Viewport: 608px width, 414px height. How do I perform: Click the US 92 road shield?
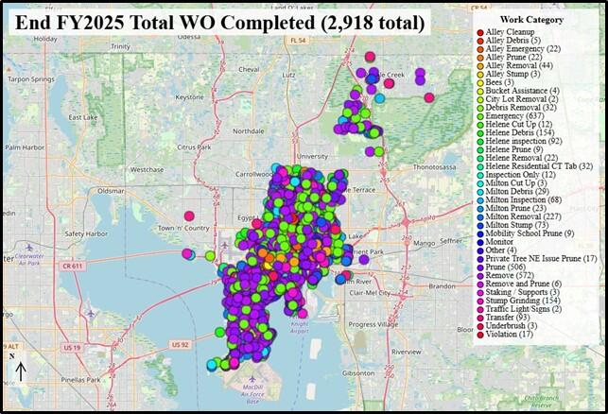tap(180, 345)
